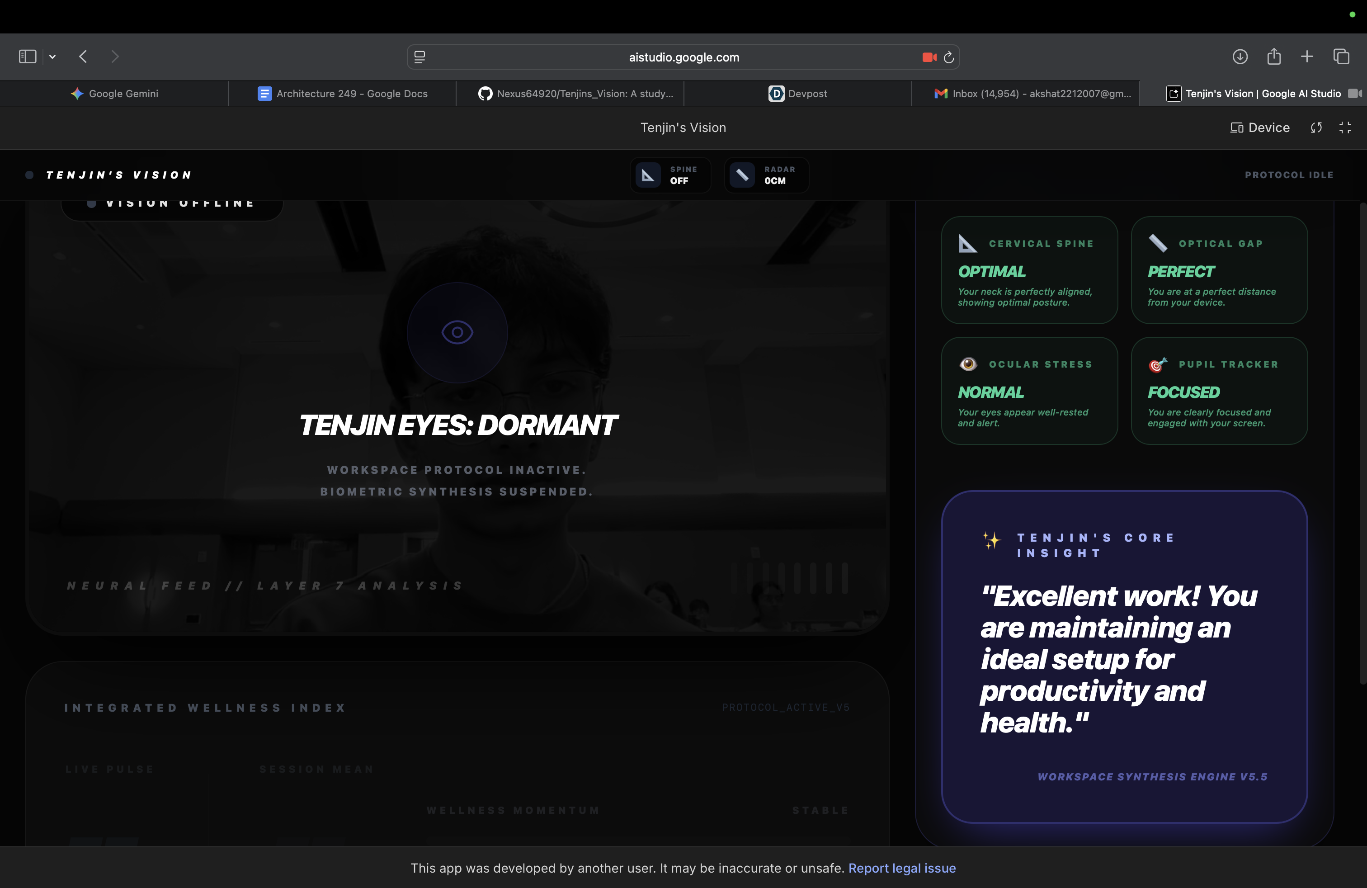Click the Safari sidebar toggle icon
This screenshot has width=1367, height=888.
pyautogui.click(x=28, y=56)
